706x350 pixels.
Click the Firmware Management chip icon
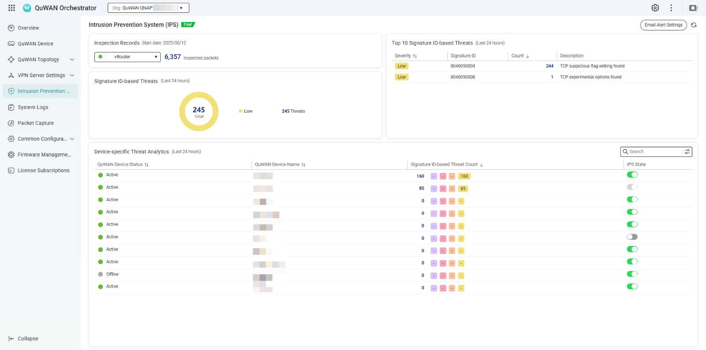click(11, 155)
